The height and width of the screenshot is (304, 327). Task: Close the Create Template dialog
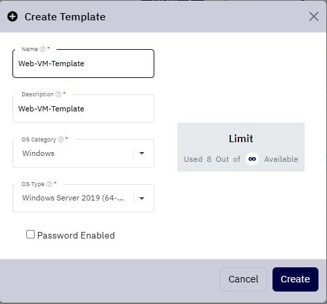[x=314, y=16]
